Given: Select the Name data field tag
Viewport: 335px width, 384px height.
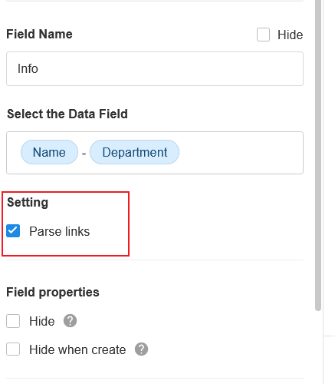Looking at the screenshot, I should tap(49, 152).
